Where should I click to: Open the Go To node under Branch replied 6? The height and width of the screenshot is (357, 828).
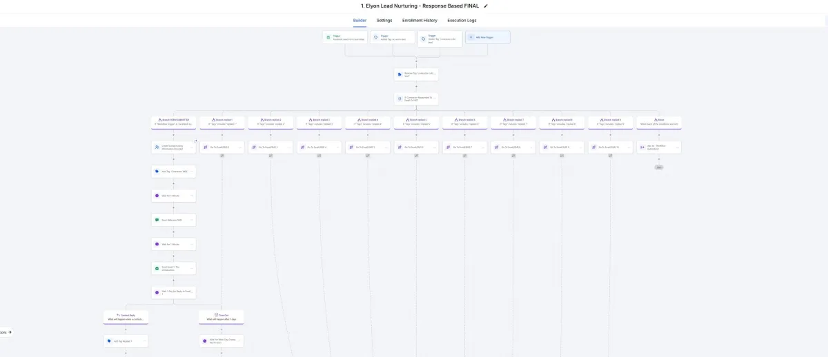[x=465, y=147]
